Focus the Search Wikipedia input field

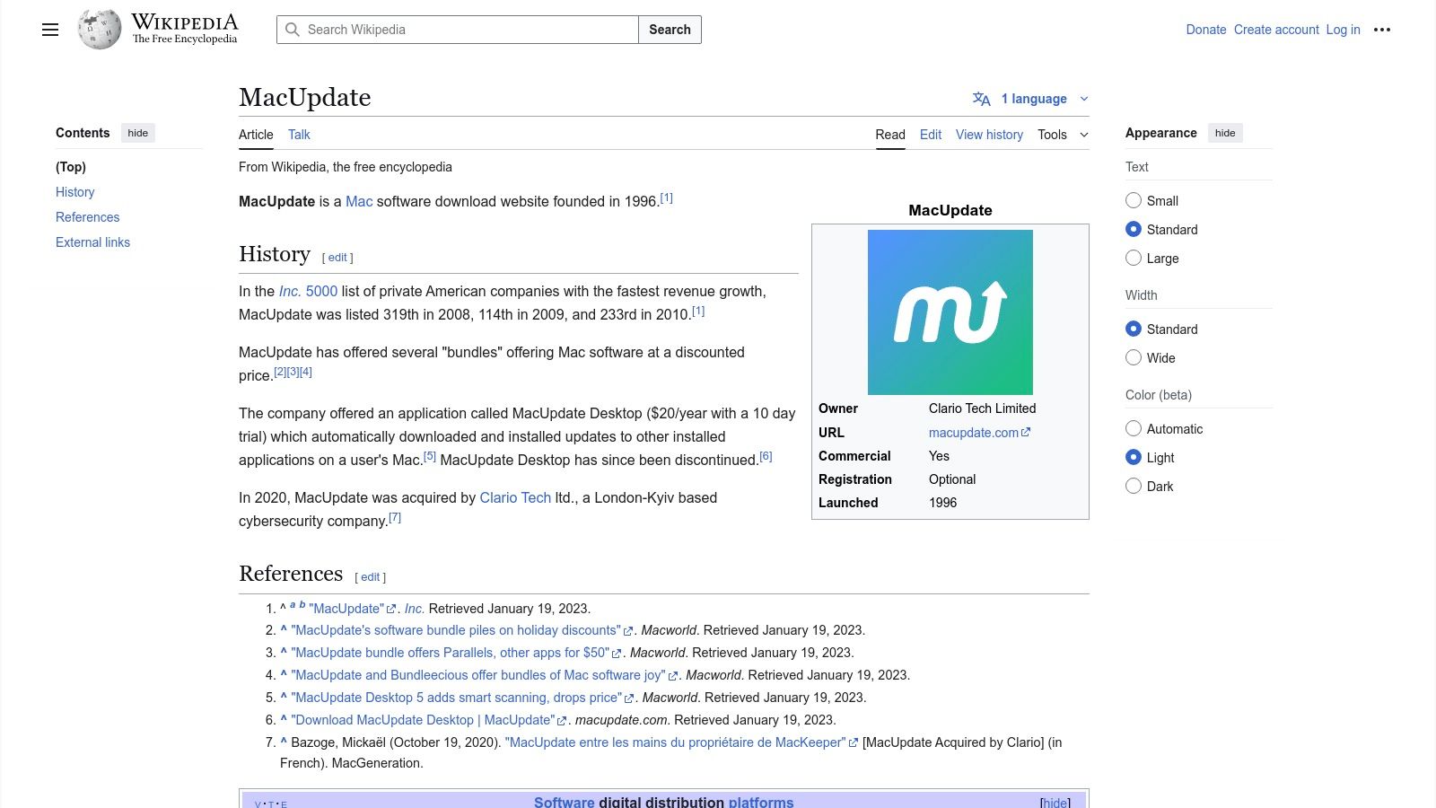458,30
